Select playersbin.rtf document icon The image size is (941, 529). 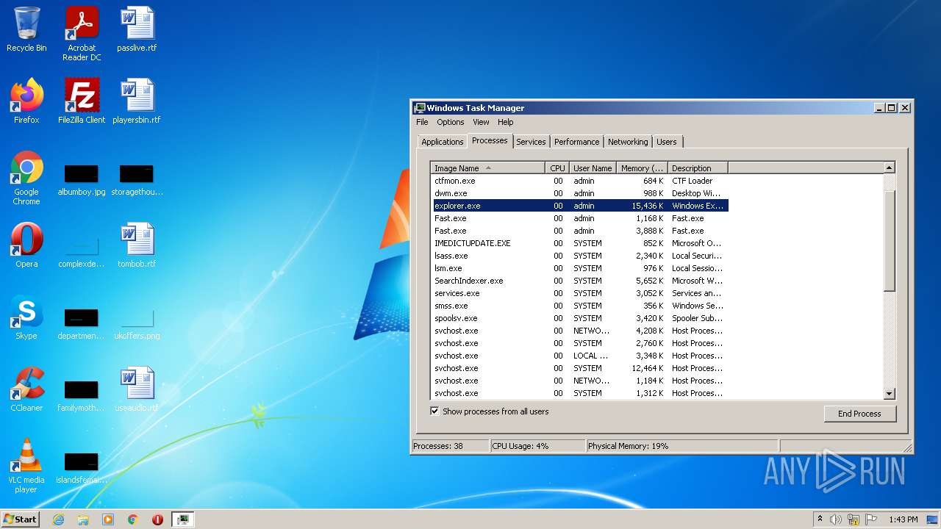click(x=137, y=102)
